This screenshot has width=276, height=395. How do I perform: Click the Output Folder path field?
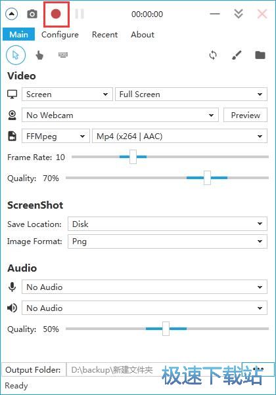point(154,369)
